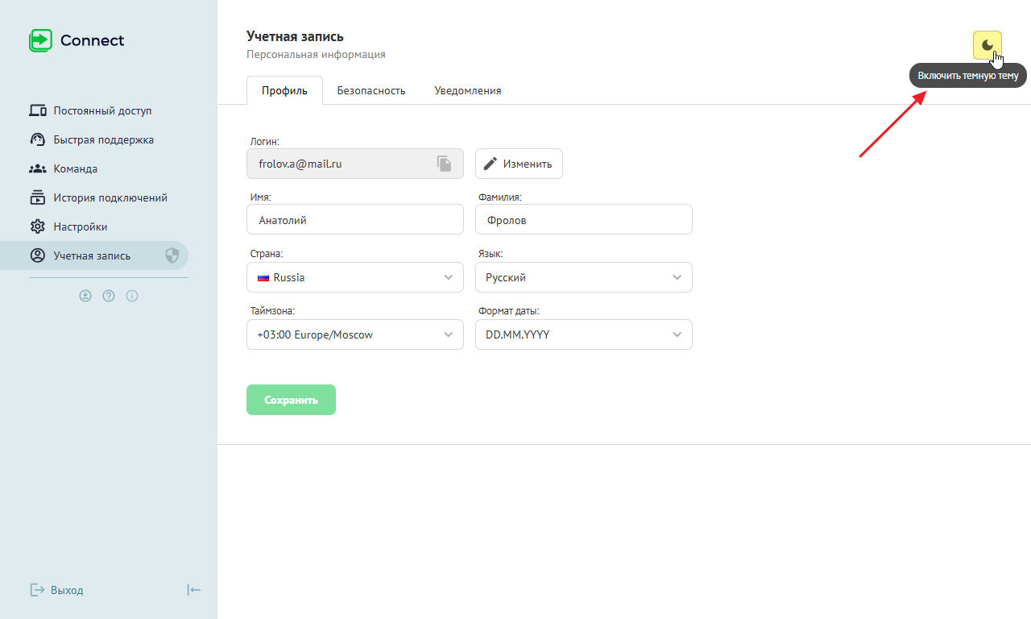Click the Фамилия input field
Screen dimensions: 1031x619
[583, 220]
